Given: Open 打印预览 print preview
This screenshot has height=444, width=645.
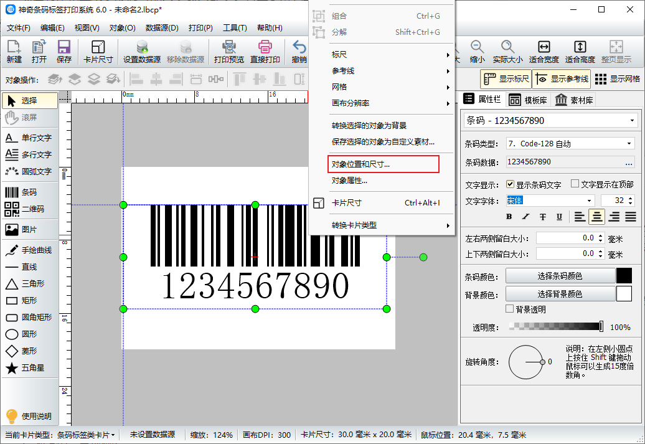Looking at the screenshot, I should 228,52.
